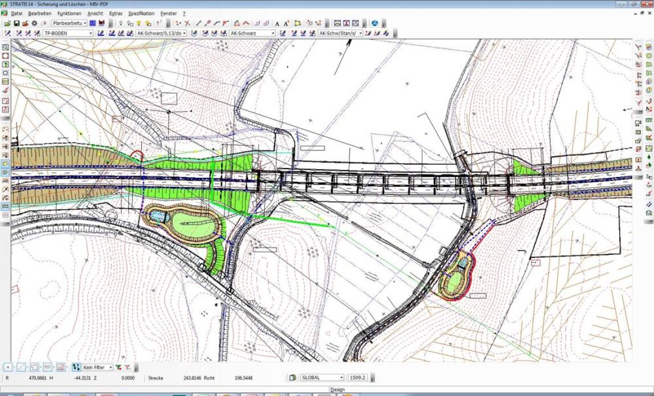Open the ? help menu
This screenshot has width=654, height=396.
(184, 13)
